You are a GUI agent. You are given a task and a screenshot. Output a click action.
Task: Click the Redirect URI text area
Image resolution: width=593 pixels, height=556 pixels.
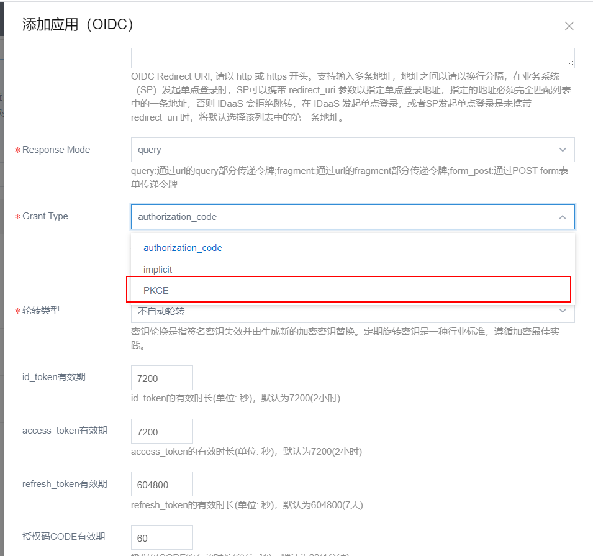tap(351, 57)
